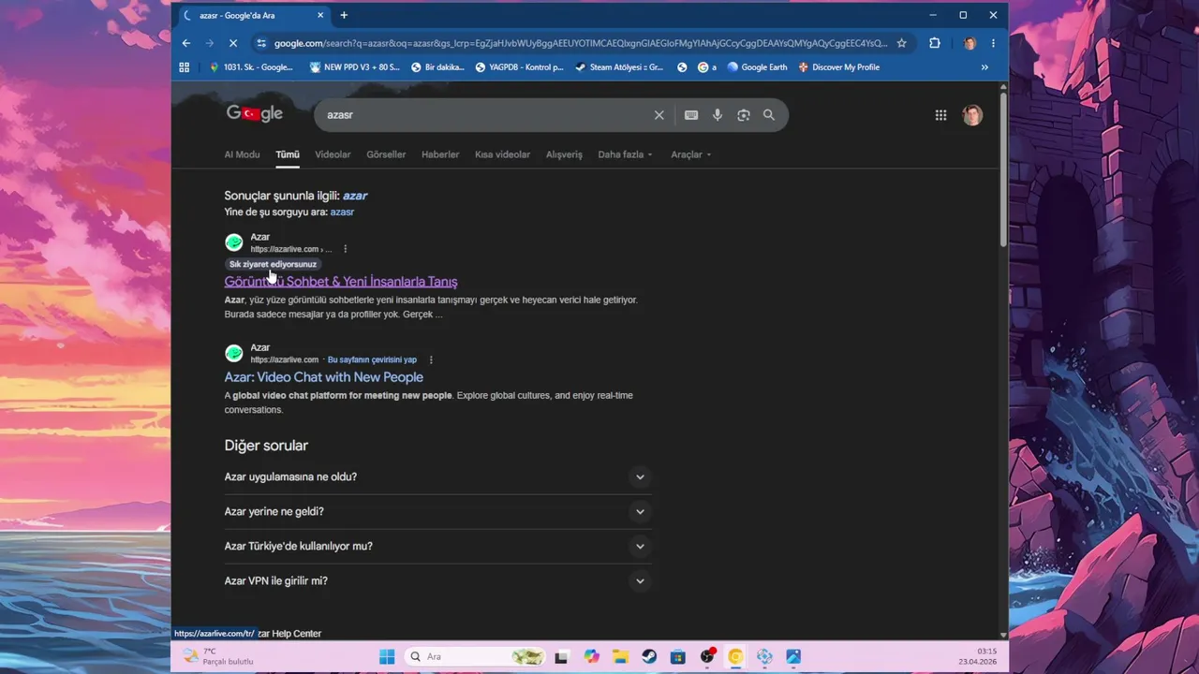Screen dimensions: 1199x674
Task: Open the on-screen keyboard input tool
Action: coord(691,115)
